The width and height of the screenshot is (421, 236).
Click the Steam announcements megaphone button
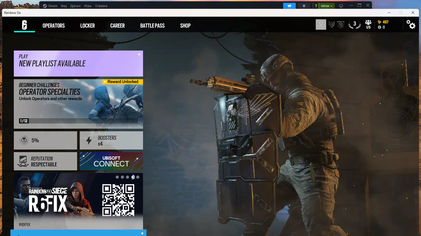pyautogui.click(x=289, y=6)
